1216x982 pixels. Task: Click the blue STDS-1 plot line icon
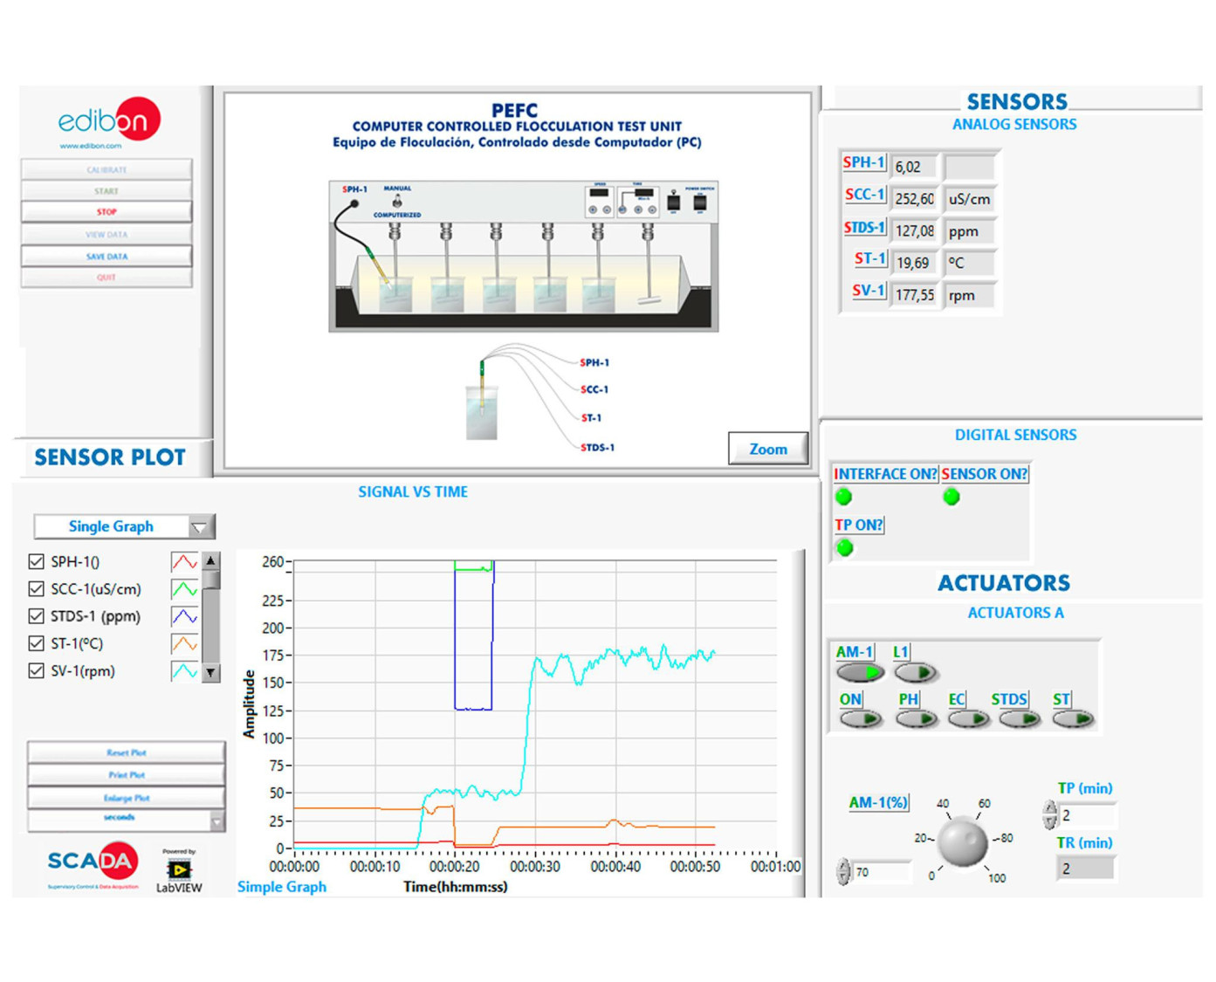point(184,616)
